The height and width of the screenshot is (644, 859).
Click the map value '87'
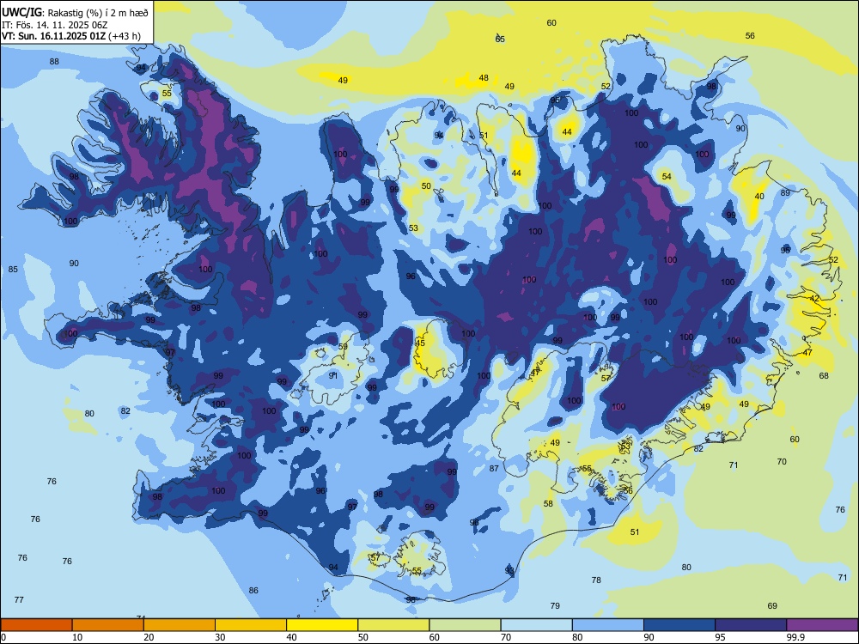pos(494,468)
